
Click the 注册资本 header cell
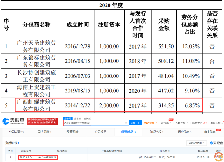[109, 24]
